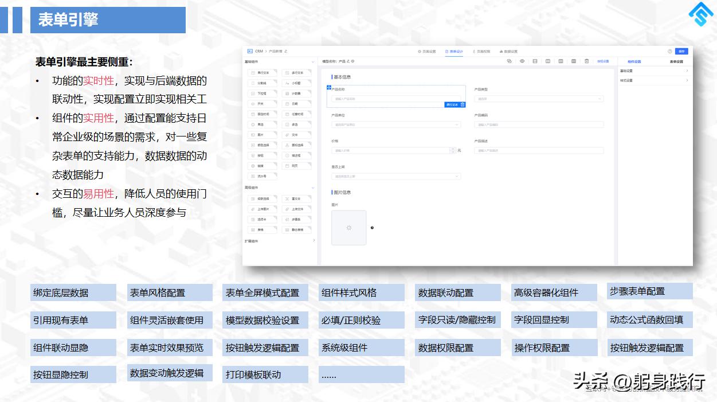
Task: Open the 产品类型 dropdown
Action: pyautogui.click(x=539, y=99)
